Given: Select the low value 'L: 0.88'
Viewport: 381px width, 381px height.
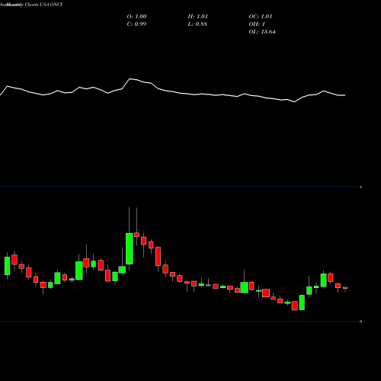Looking at the screenshot, I should point(197,24).
